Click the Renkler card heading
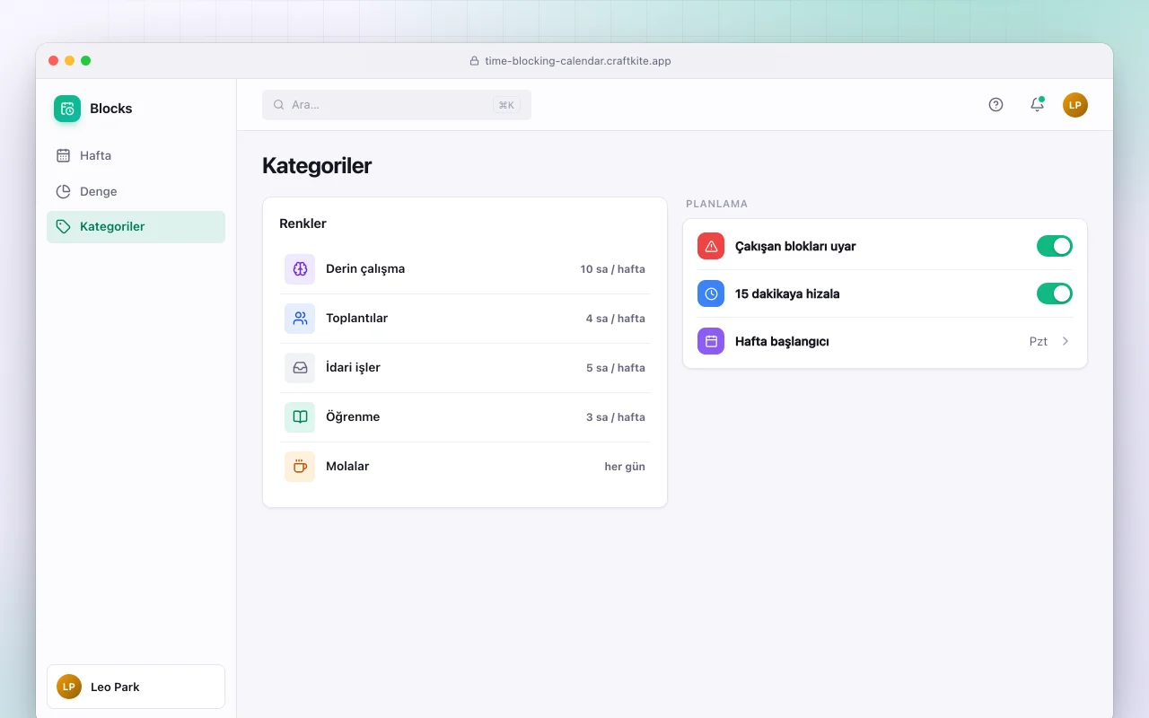Screen dimensions: 1149x718 tap(303, 223)
